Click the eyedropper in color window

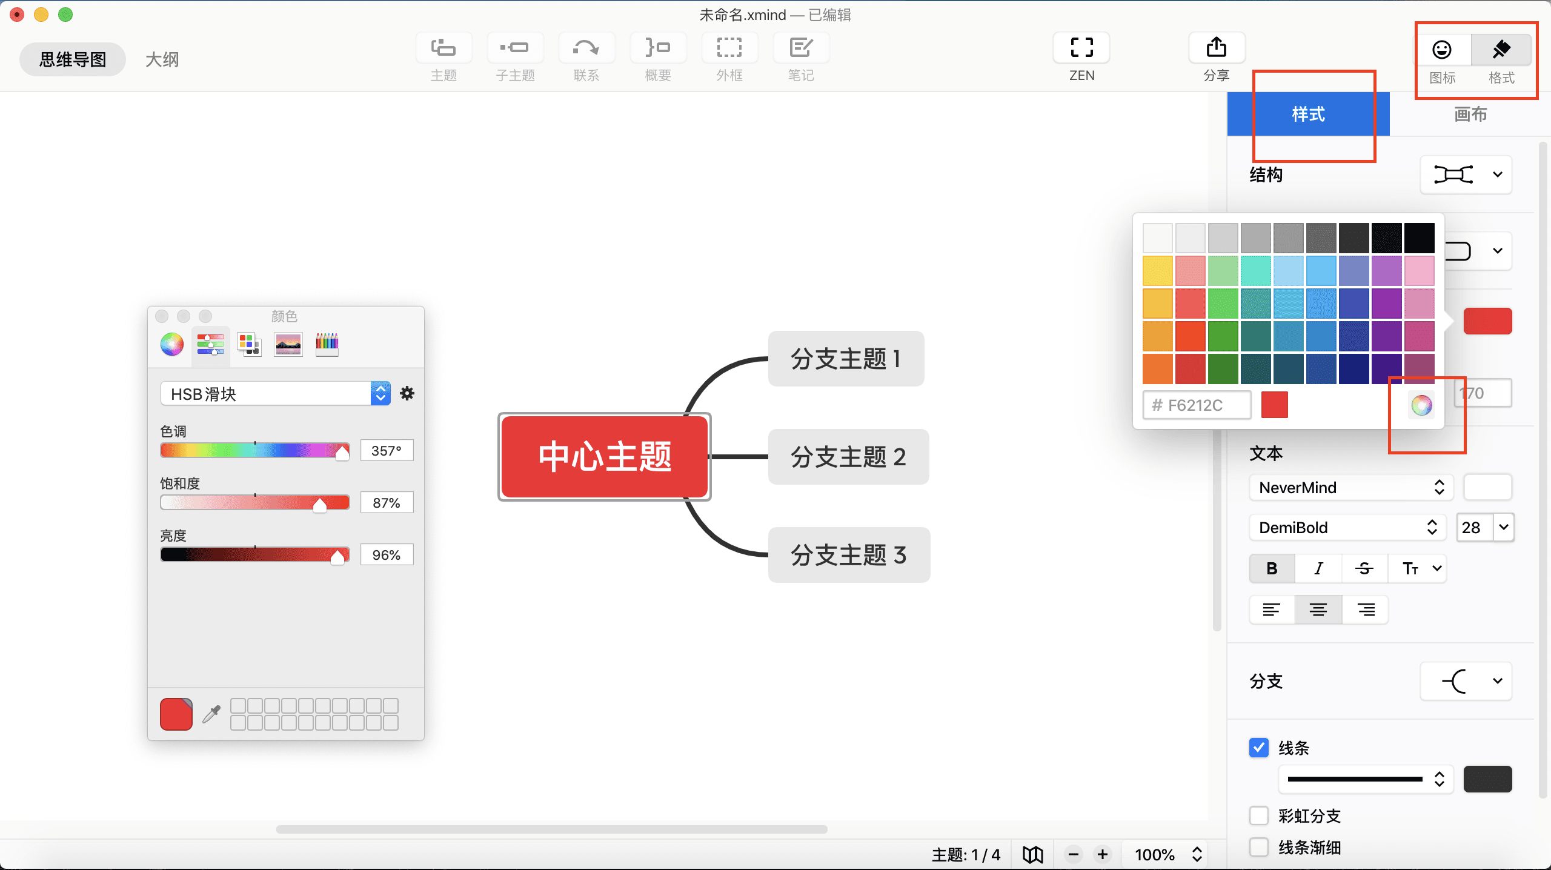point(211,714)
